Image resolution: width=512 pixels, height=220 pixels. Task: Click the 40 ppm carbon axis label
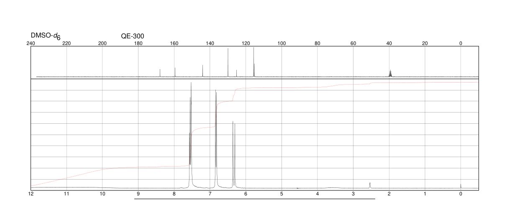pyautogui.click(x=389, y=43)
